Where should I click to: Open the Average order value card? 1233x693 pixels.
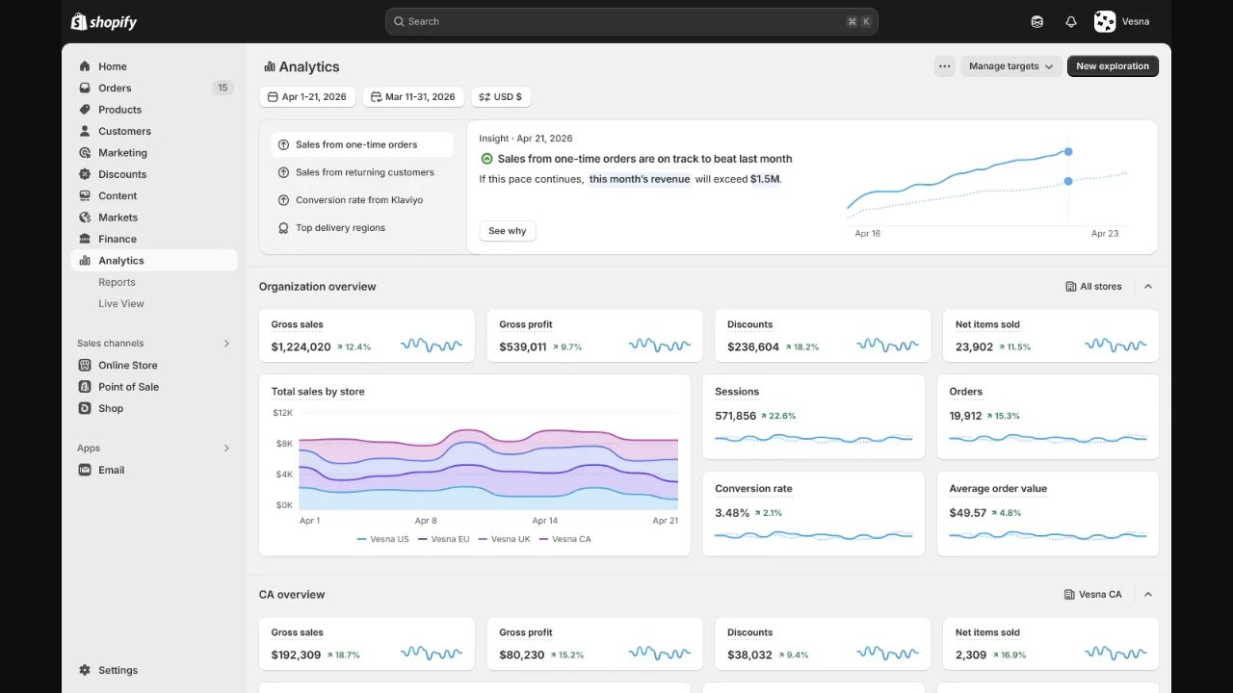pyautogui.click(x=1048, y=513)
